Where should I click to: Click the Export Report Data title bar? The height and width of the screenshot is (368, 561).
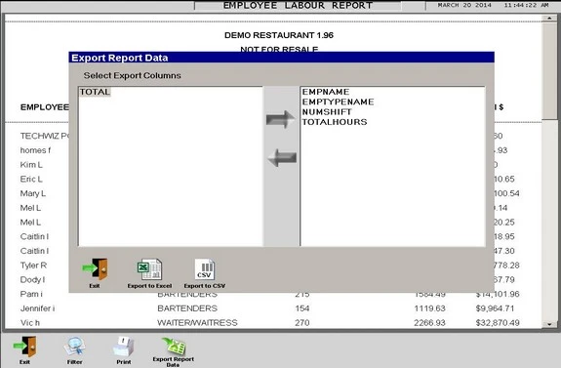coord(282,58)
